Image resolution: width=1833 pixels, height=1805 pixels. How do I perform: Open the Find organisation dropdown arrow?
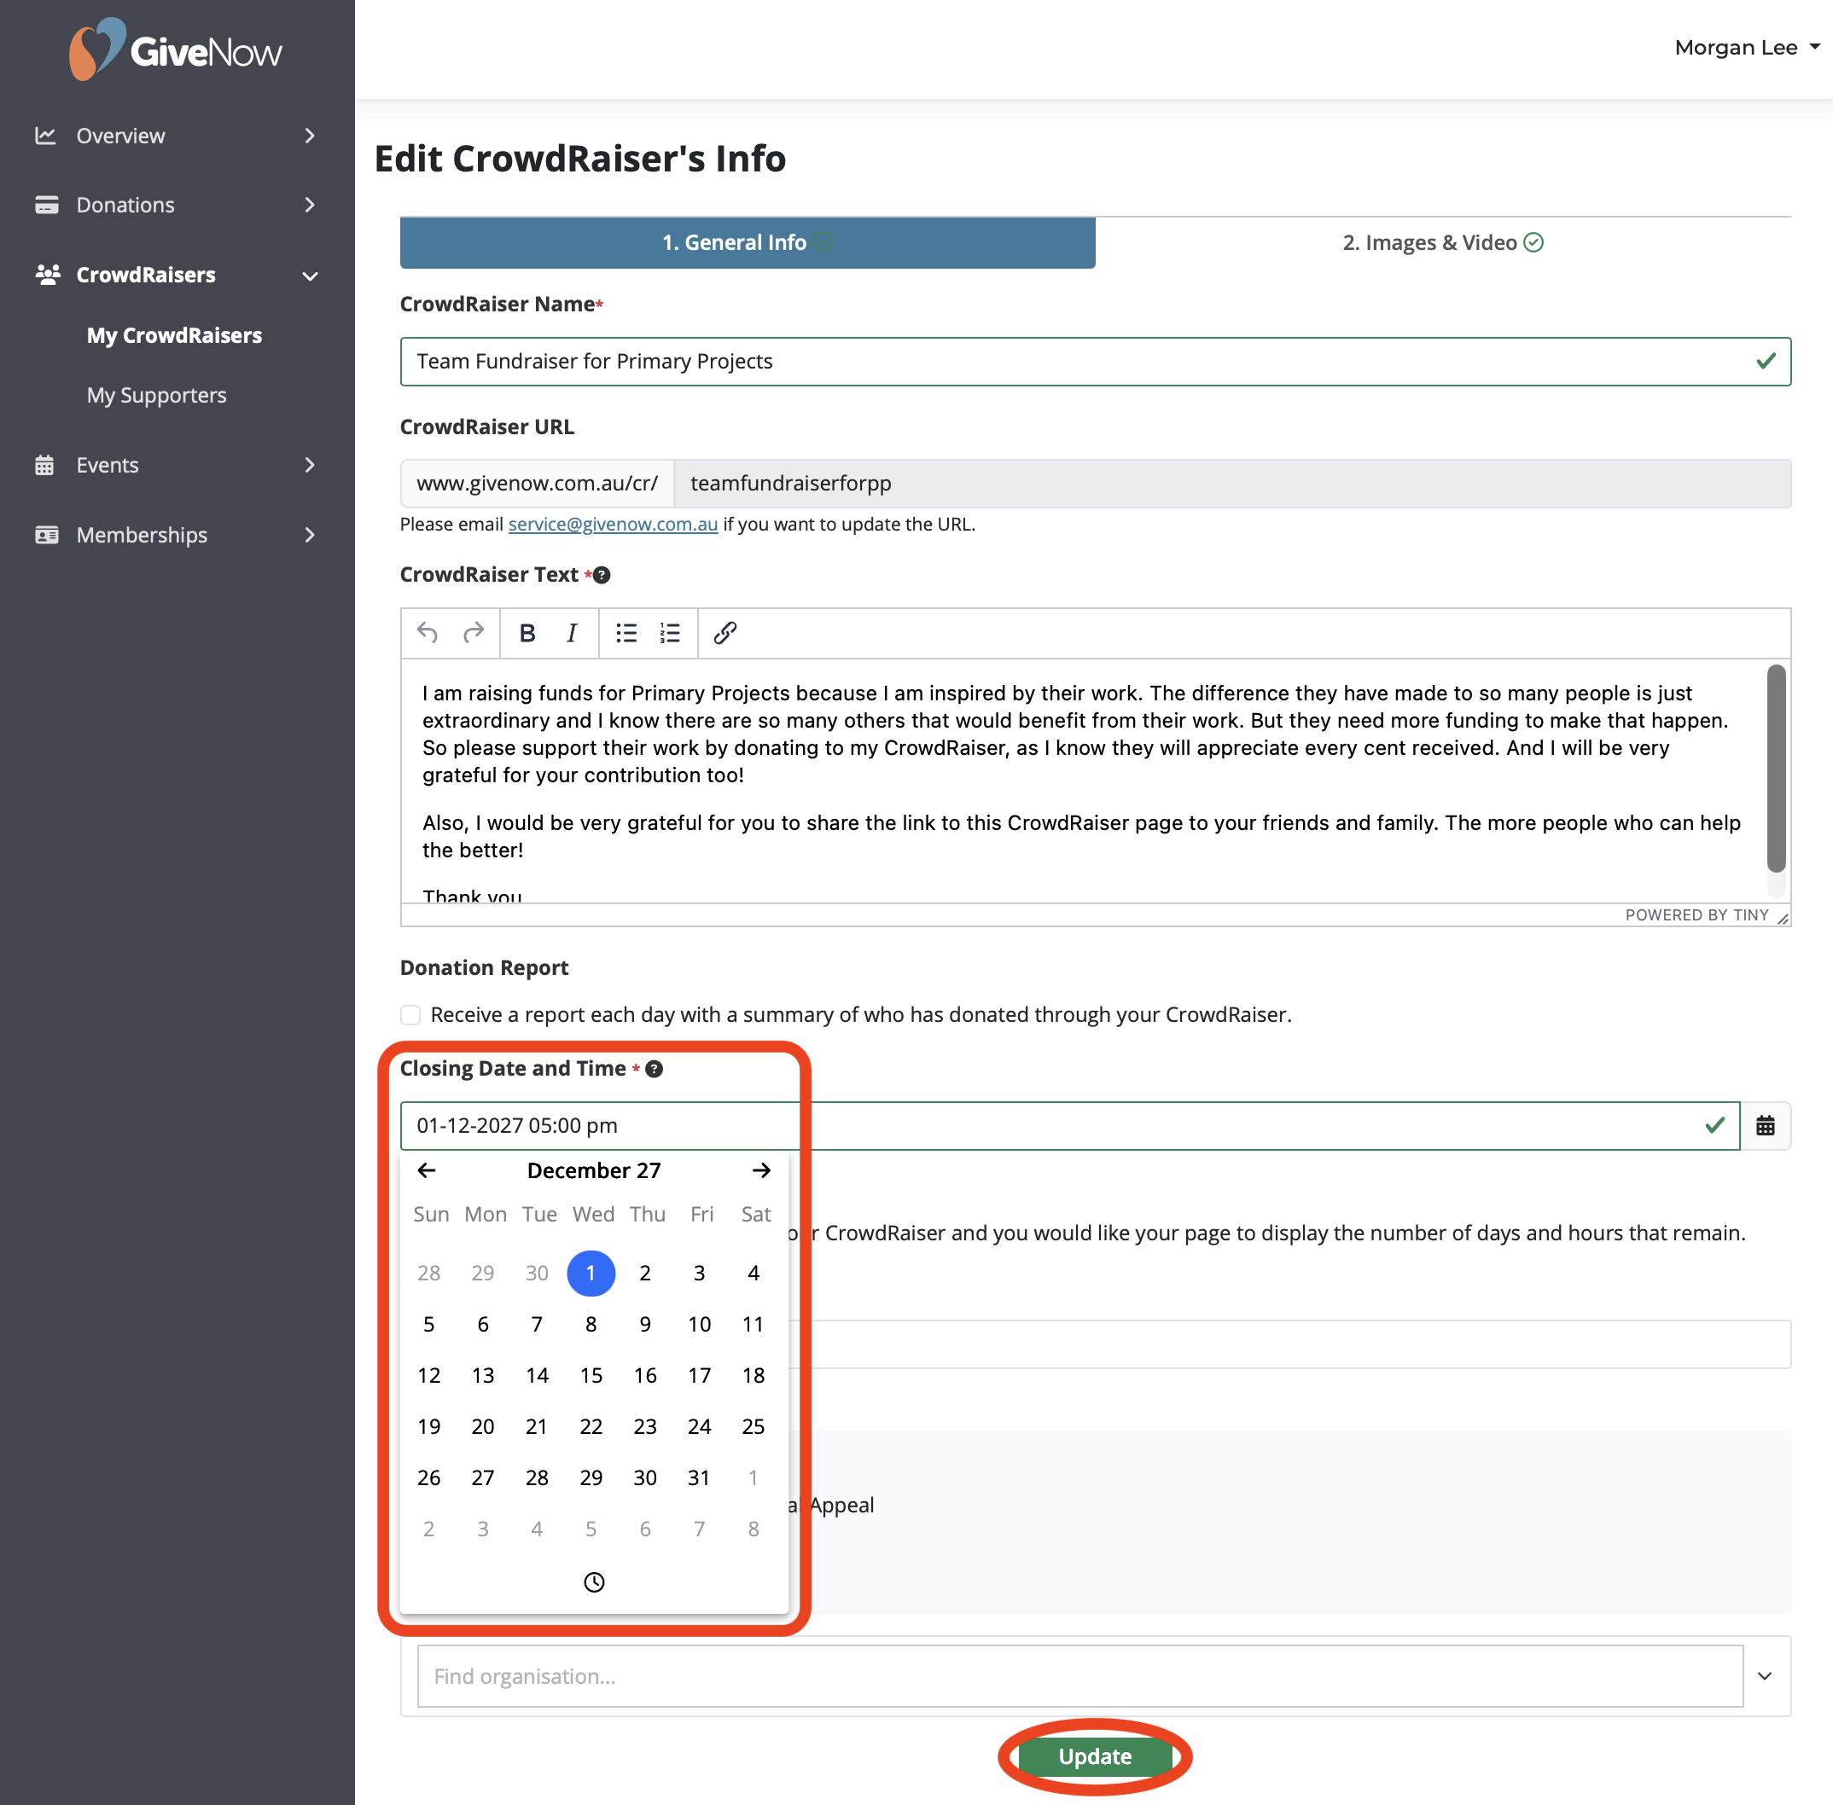coord(1765,1676)
